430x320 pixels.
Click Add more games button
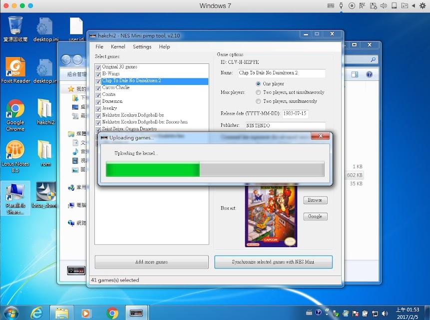[152, 262]
